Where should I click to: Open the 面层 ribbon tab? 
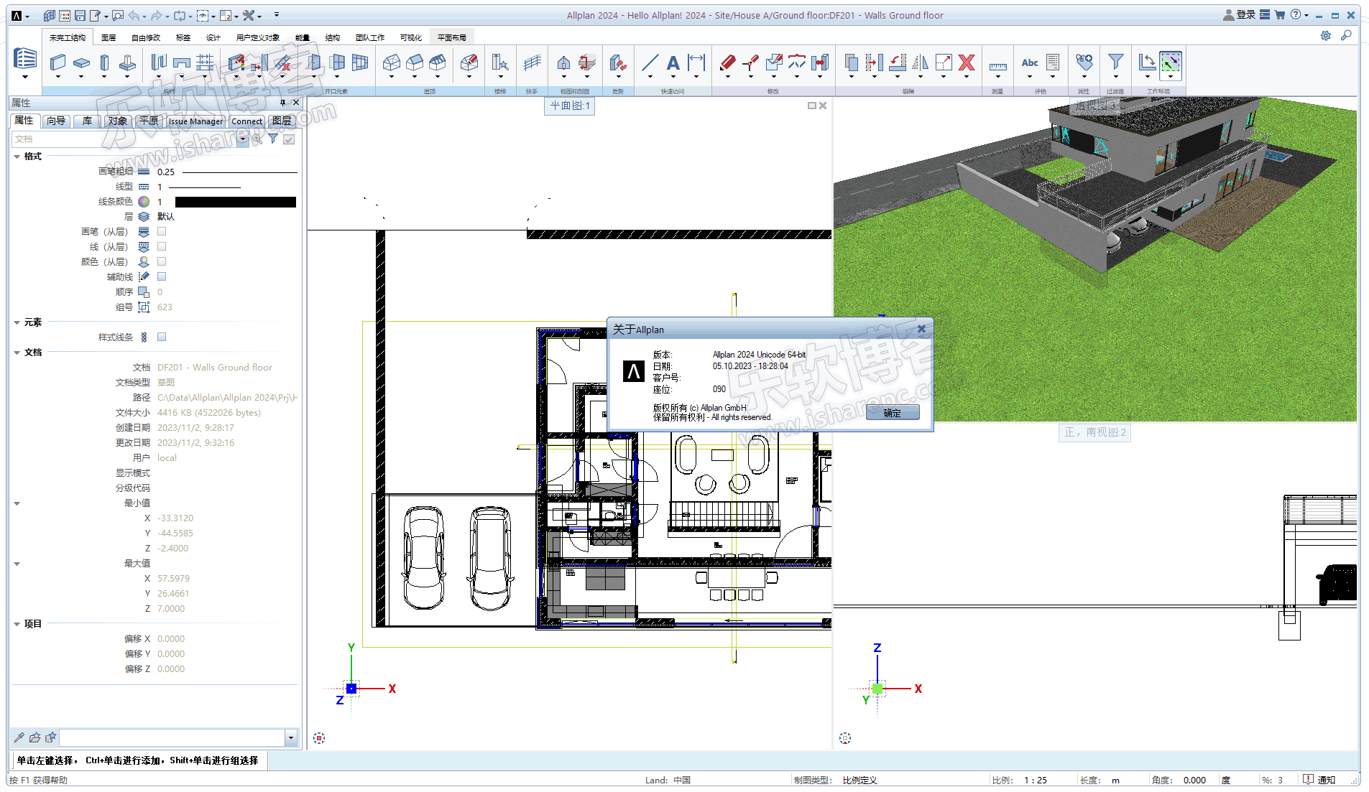click(x=109, y=37)
